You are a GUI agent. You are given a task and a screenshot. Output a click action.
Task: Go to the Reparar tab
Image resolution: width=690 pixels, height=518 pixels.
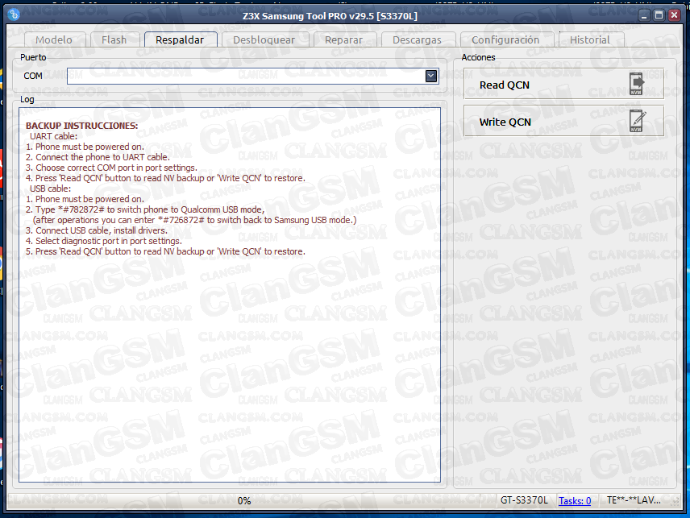tap(344, 39)
